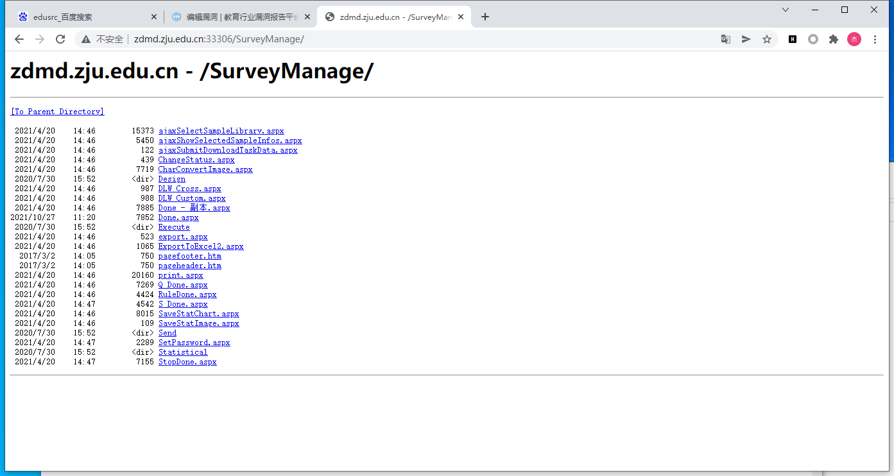This screenshot has height=476, width=894.
Task: Switch to the 编辑漏洞 tab
Action: pos(237,17)
